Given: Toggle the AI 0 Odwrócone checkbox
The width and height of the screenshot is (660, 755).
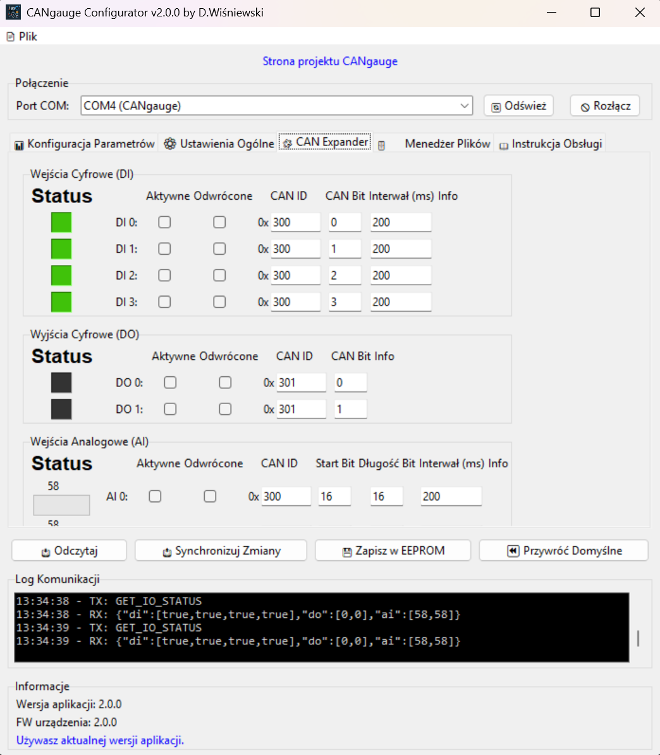Looking at the screenshot, I should [210, 496].
